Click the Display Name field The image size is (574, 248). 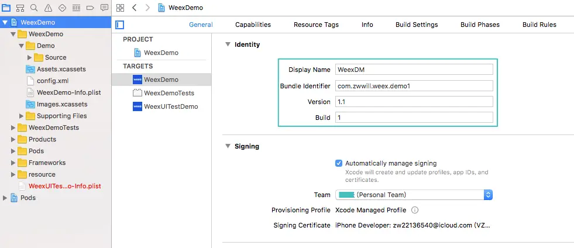(414, 70)
